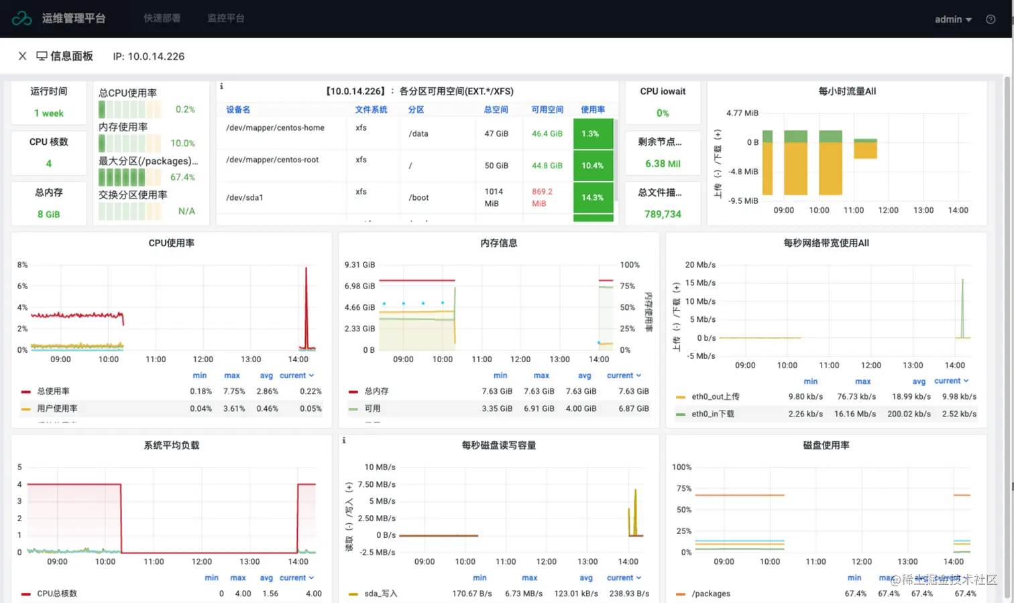1014x603 pixels.
Task: Close the 信息面板 panel with X
Action: 22,56
